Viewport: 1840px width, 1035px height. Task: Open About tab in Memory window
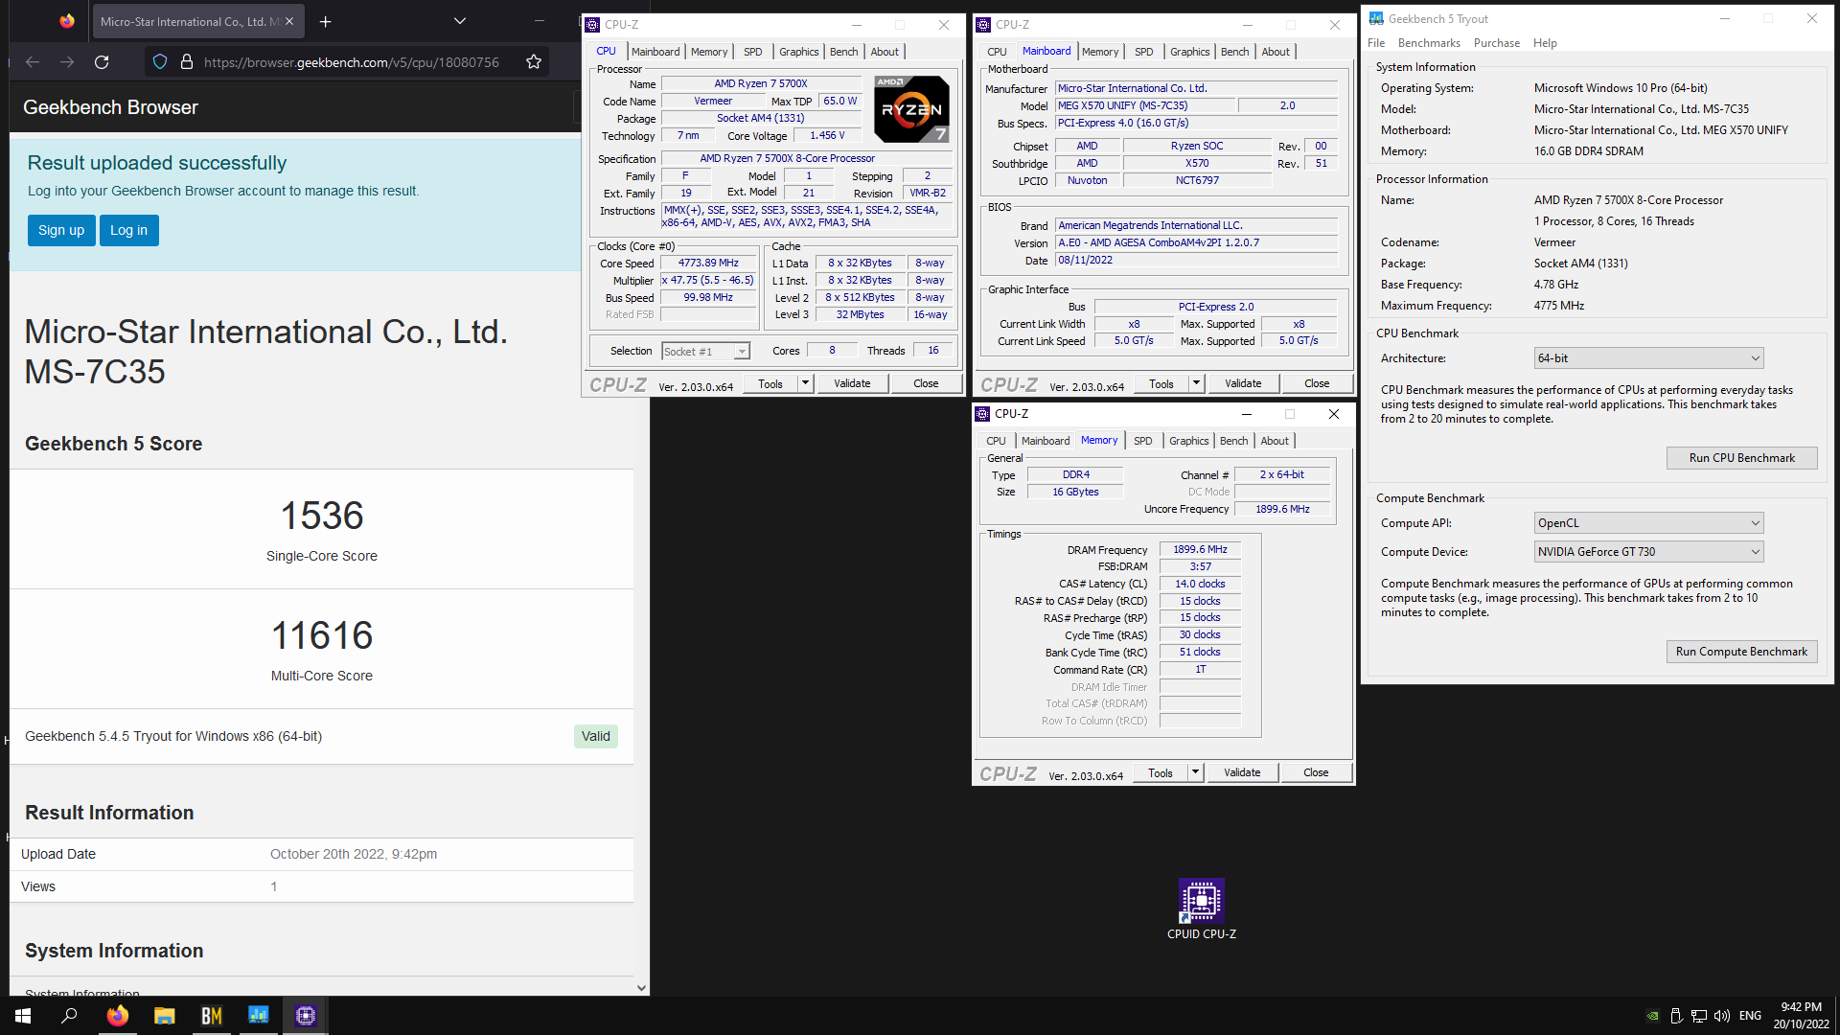coord(1275,441)
